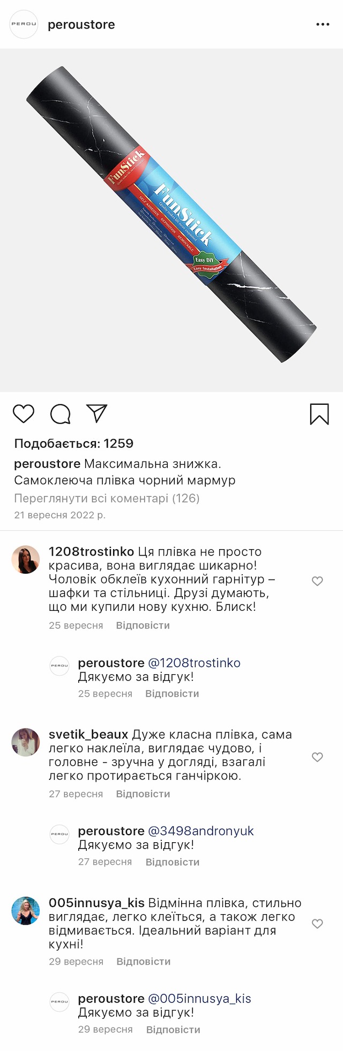Screen dimensions: 343x1051
Task: Expand all 126 comments
Action: pyautogui.click(x=107, y=498)
